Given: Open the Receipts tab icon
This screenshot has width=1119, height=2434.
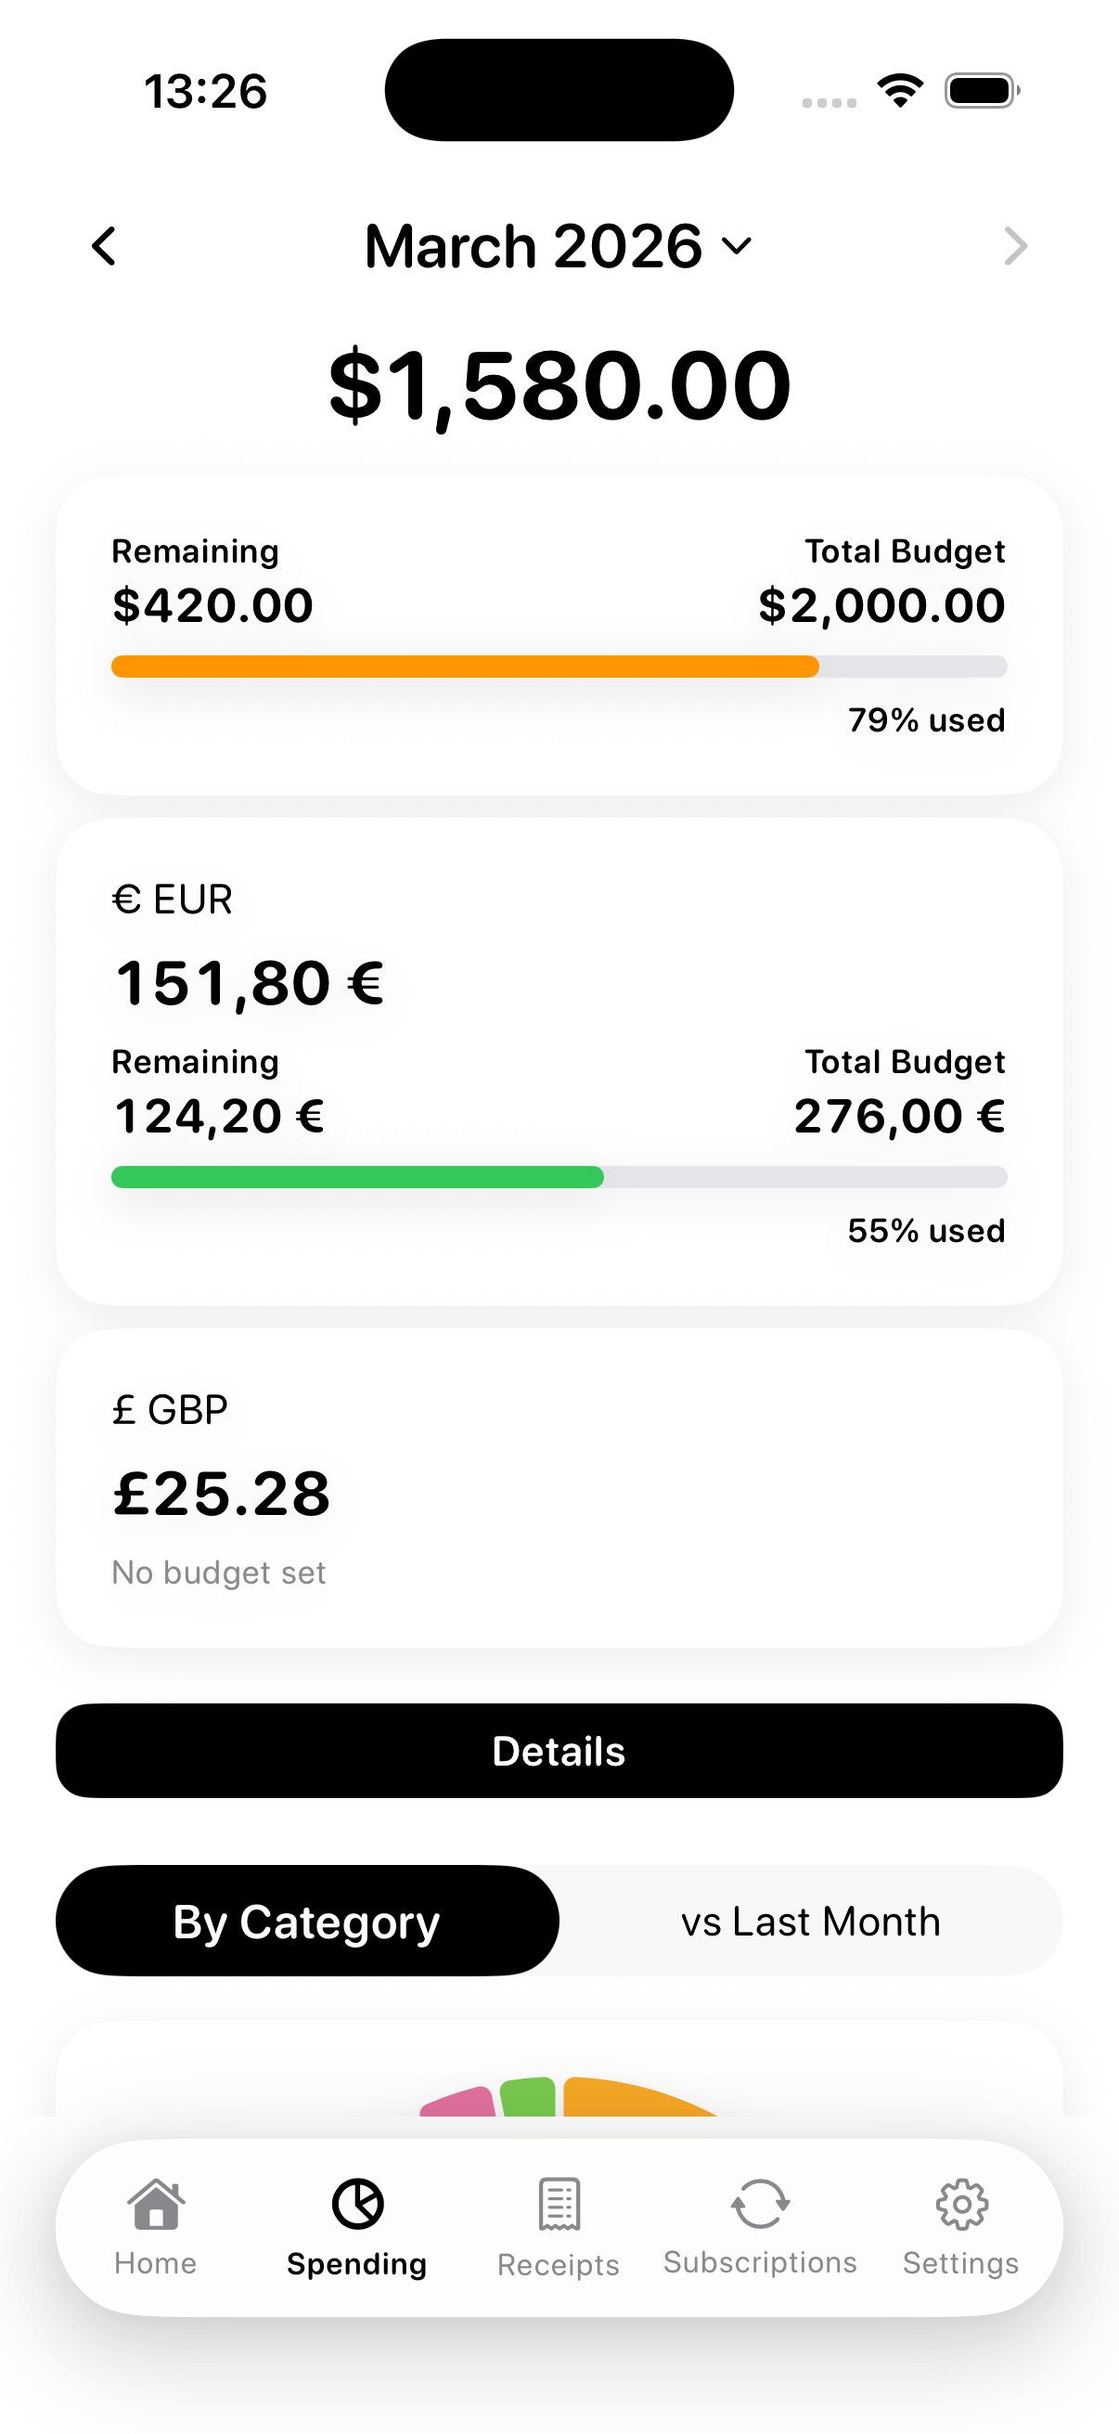Looking at the screenshot, I should pos(558,2205).
